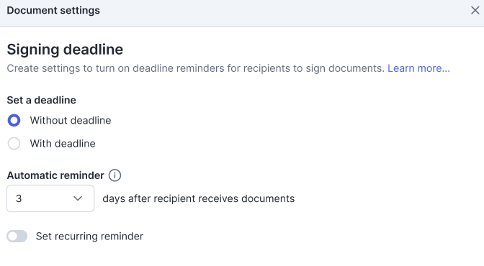Image resolution: width=484 pixels, height=266 pixels.
Task: Open the dropdown showing value 3
Action: pos(50,198)
